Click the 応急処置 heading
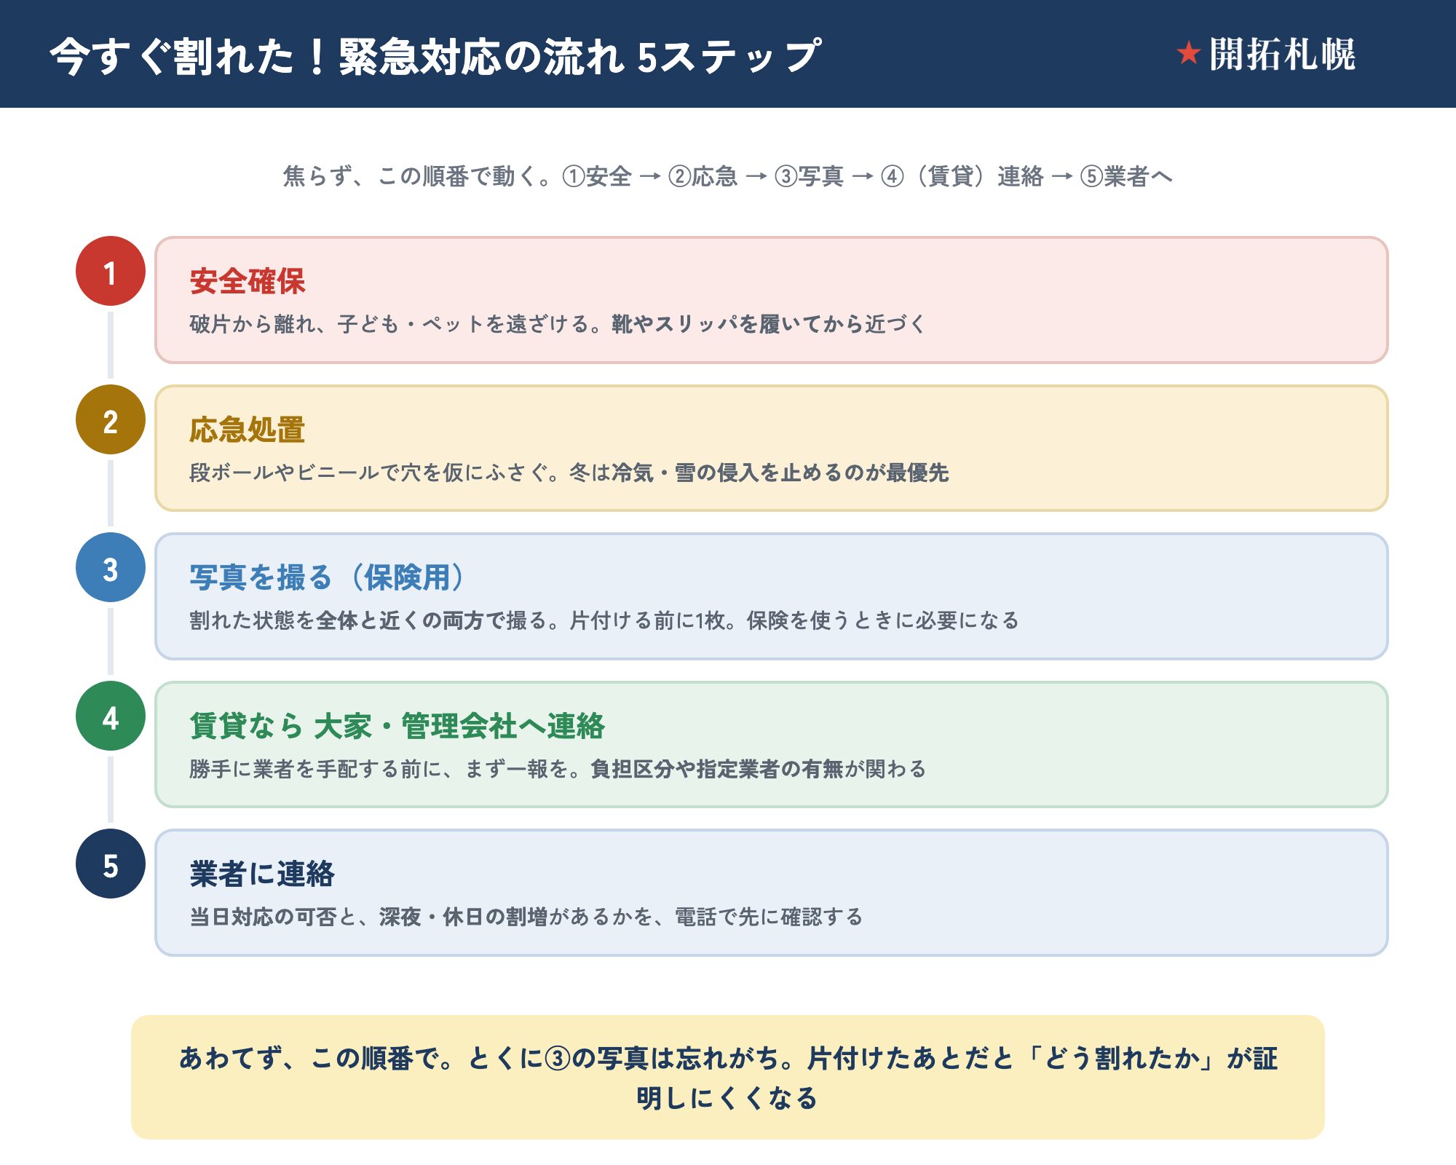 (248, 430)
